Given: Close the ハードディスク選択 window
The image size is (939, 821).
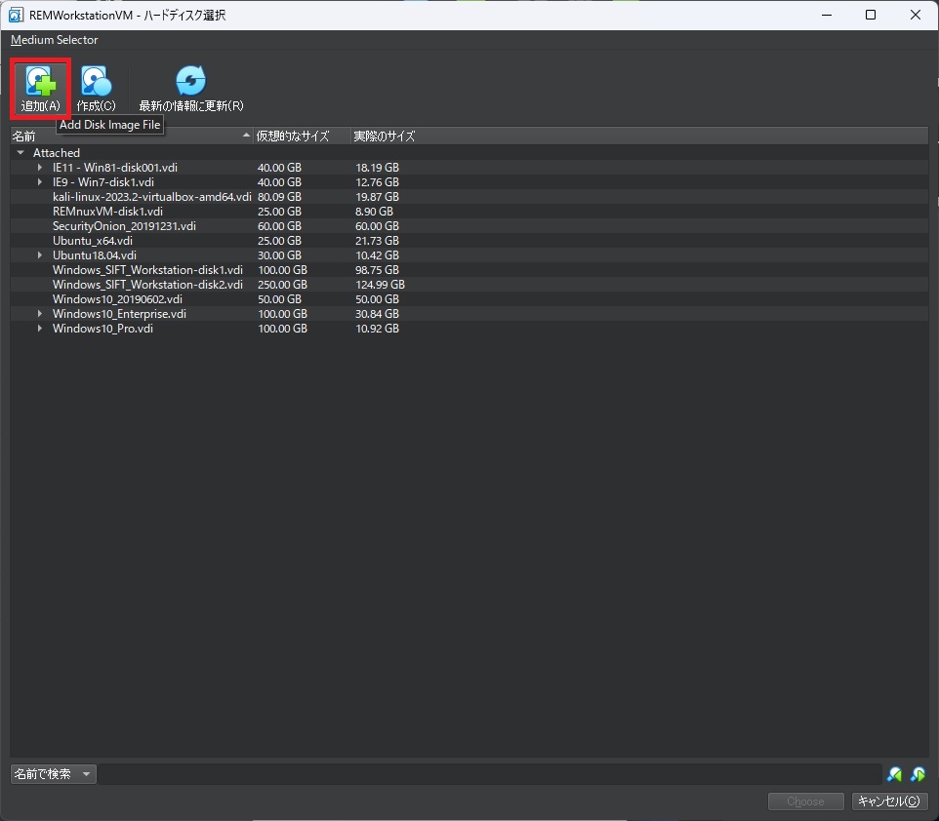Looking at the screenshot, I should (915, 15).
